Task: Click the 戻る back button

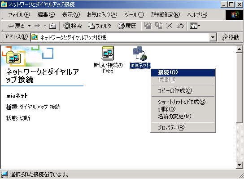Action: [x=16, y=26]
